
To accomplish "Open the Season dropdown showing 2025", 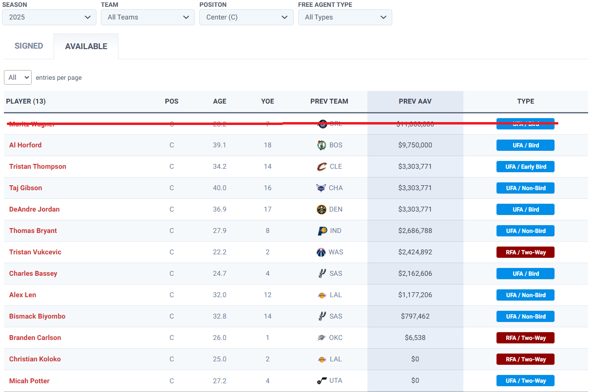I will (x=49, y=17).
